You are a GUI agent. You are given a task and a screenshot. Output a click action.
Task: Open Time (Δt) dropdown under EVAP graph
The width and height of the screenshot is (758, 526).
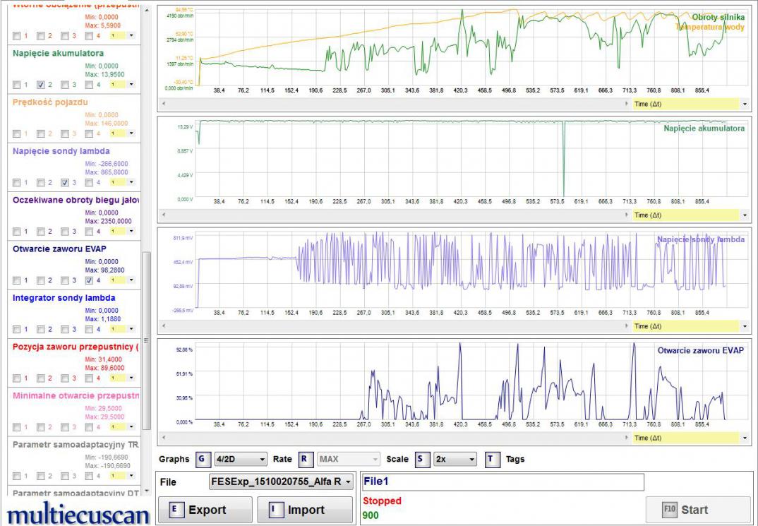(x=745, y=438)
